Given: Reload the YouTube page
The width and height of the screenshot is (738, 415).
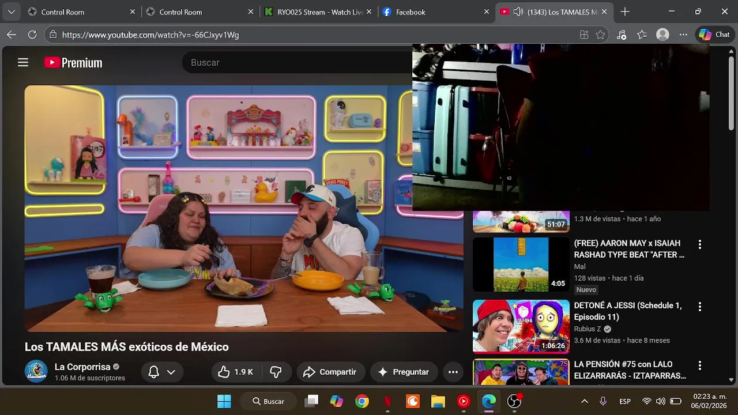Looking at the screenshot, I should coord(32,35).
